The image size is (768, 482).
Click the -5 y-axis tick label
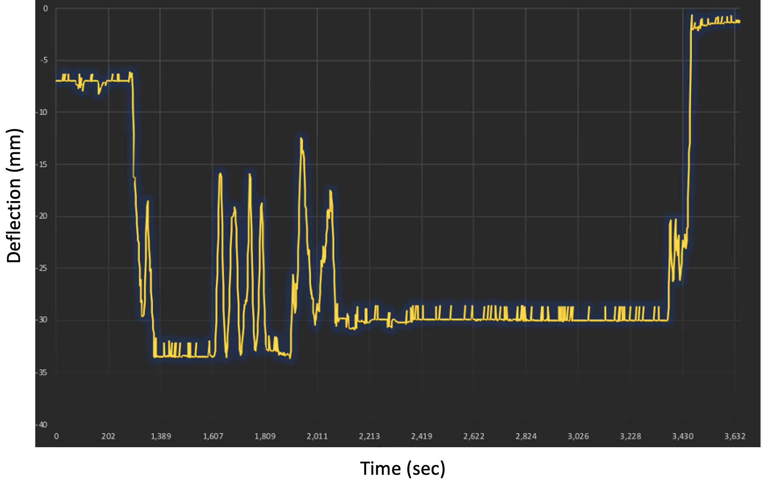pos(44,60)
